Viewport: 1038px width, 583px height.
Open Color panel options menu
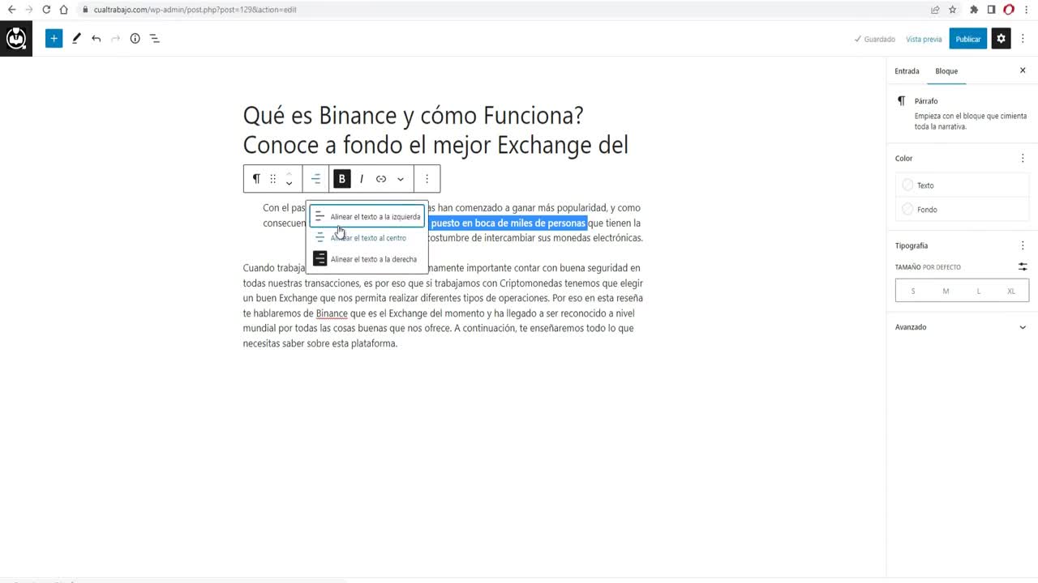tap(1023, 159)
